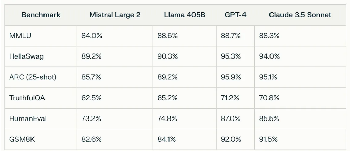
Task: Select the Claude 3.5 Sonnet header
Action: (300, 15)
